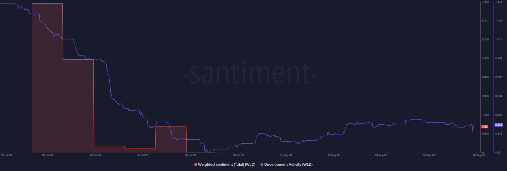Click the 4.808 tick on sentiment axis
The width and height of the screenshot is (507, 171).
pyautogui.click(x=485, y=59)
